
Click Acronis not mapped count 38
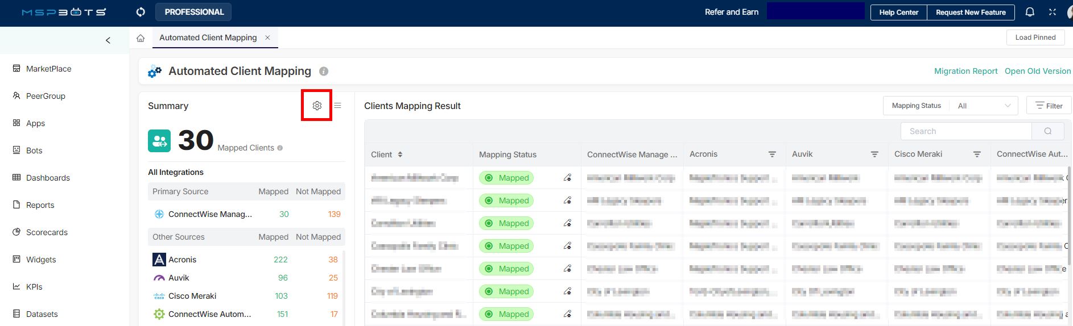pyautogui.click(x=333, y=260)
